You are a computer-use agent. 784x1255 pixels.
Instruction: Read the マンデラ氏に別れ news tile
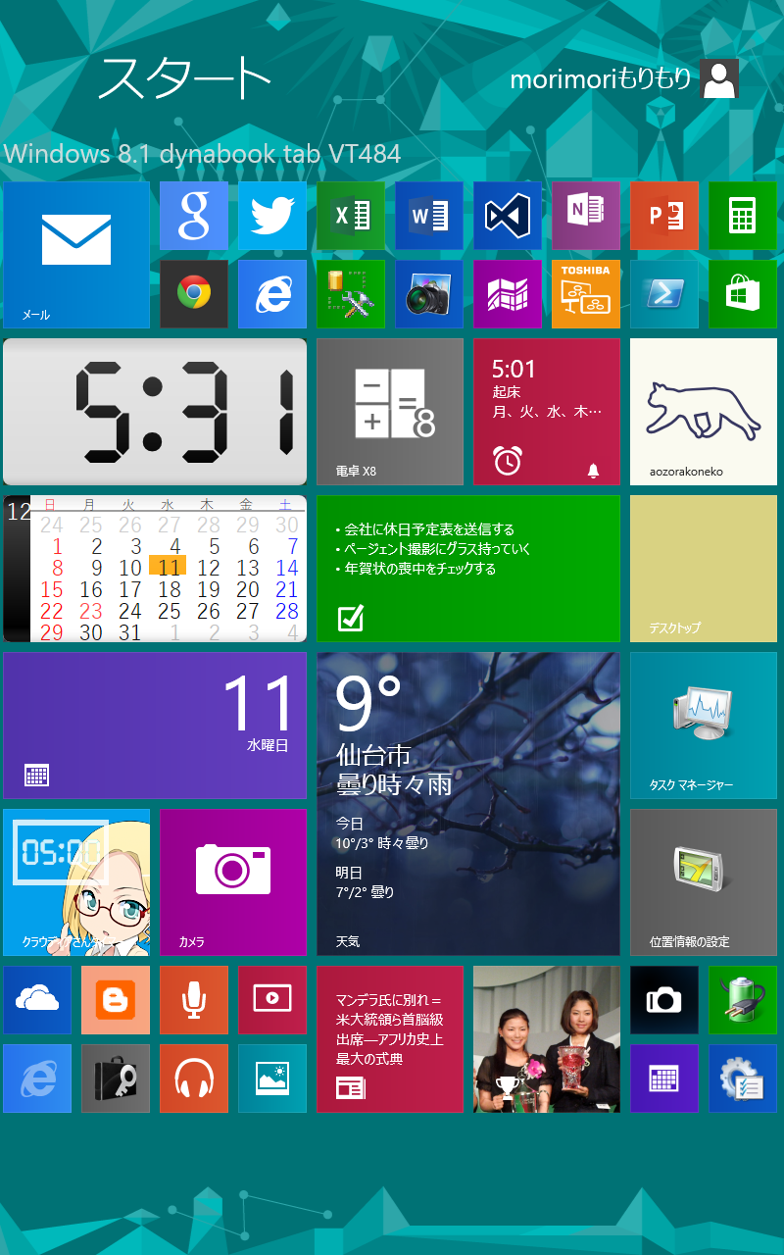coord(390,1039)
